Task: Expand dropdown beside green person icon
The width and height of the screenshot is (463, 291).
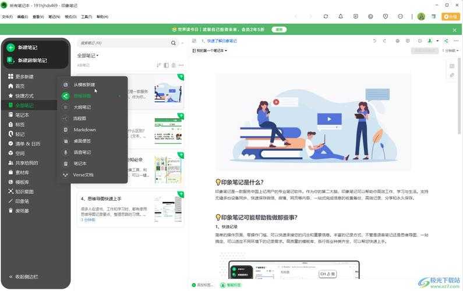Action: pos(437,41)
